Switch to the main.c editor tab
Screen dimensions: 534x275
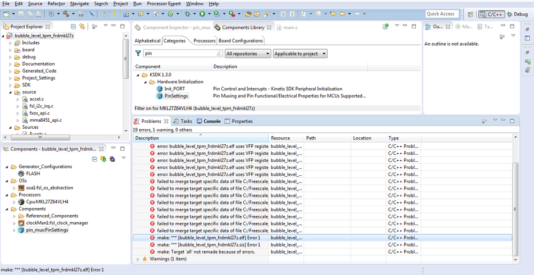coord(287,27)
